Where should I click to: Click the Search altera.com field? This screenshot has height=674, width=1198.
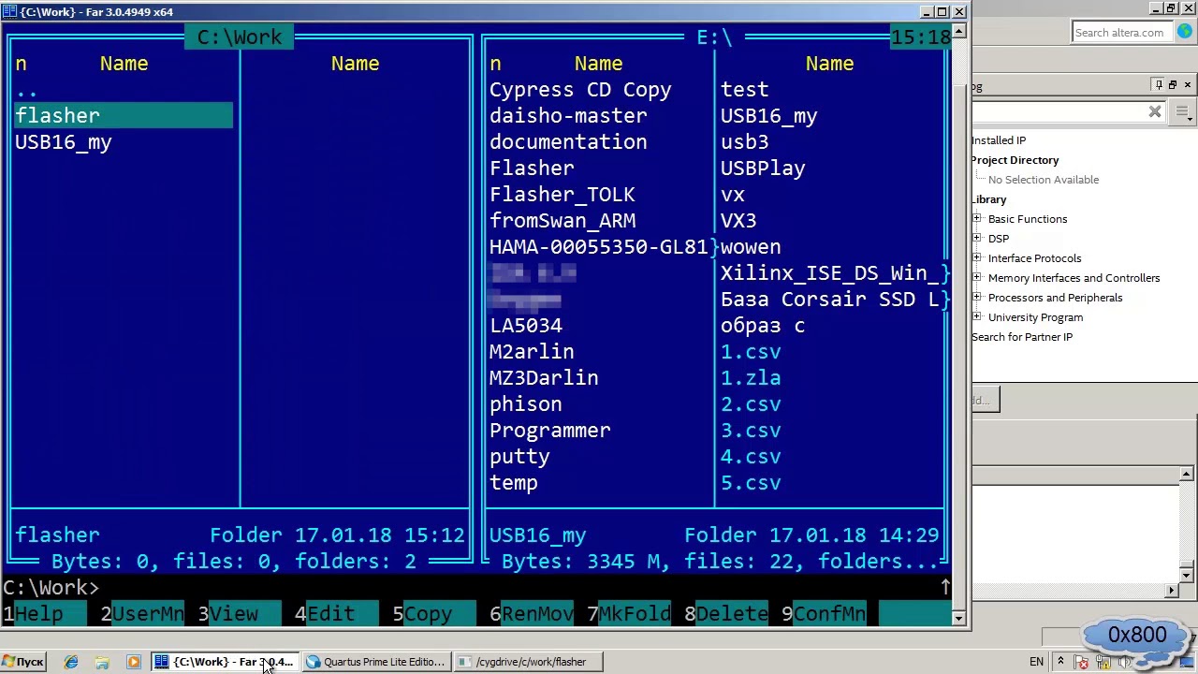coord(1120,33)
